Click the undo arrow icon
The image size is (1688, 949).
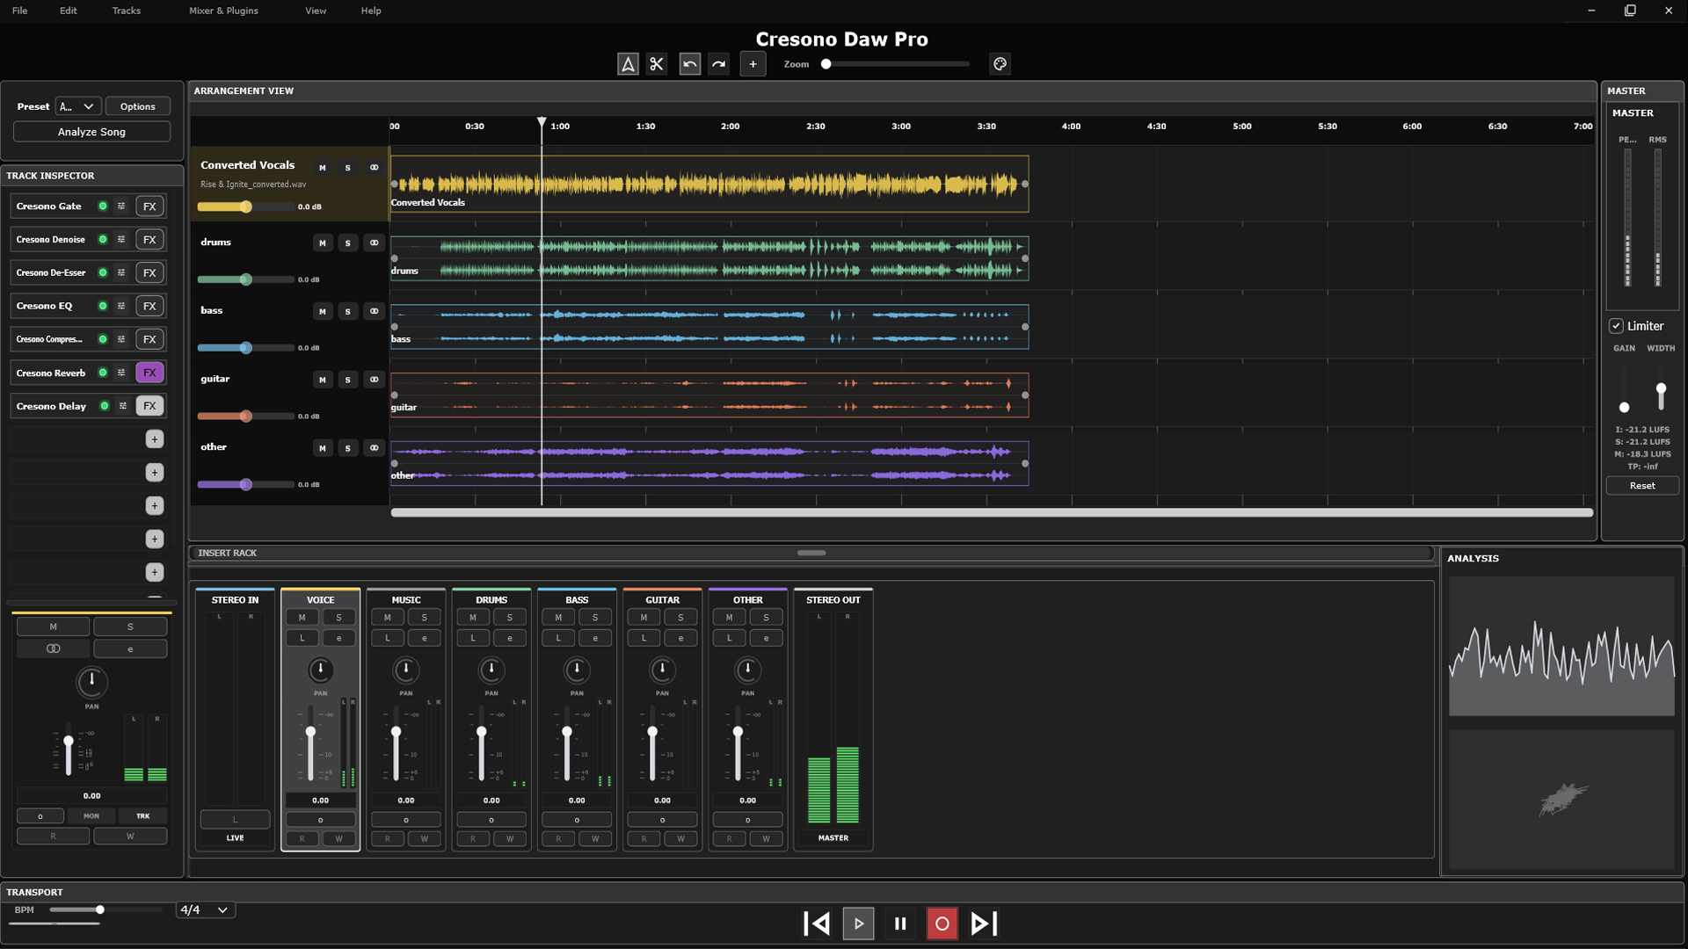[689, 64]
